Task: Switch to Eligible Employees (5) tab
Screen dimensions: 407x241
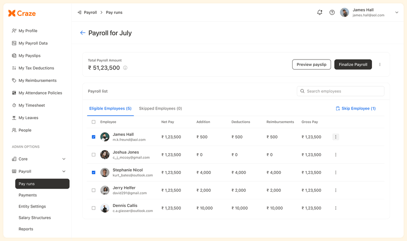Action: [x=110, y=108]
